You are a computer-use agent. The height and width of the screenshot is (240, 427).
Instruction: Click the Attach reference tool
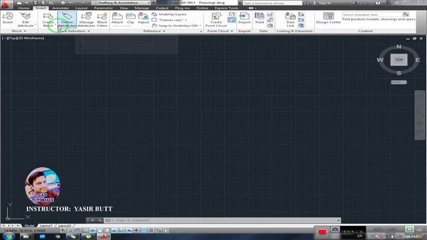117,18
